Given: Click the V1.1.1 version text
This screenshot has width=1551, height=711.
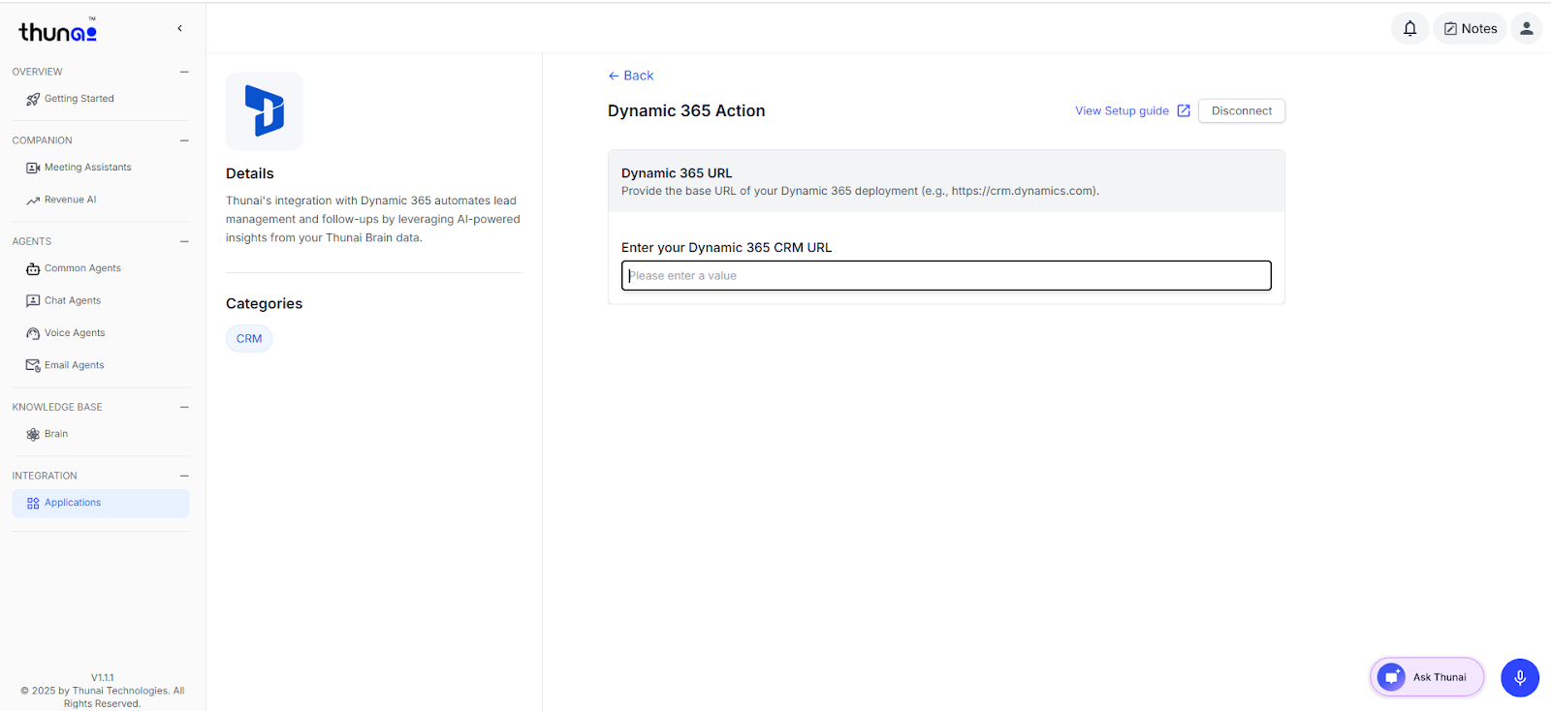Looking at the screenshot, I should tap(103, 678).
